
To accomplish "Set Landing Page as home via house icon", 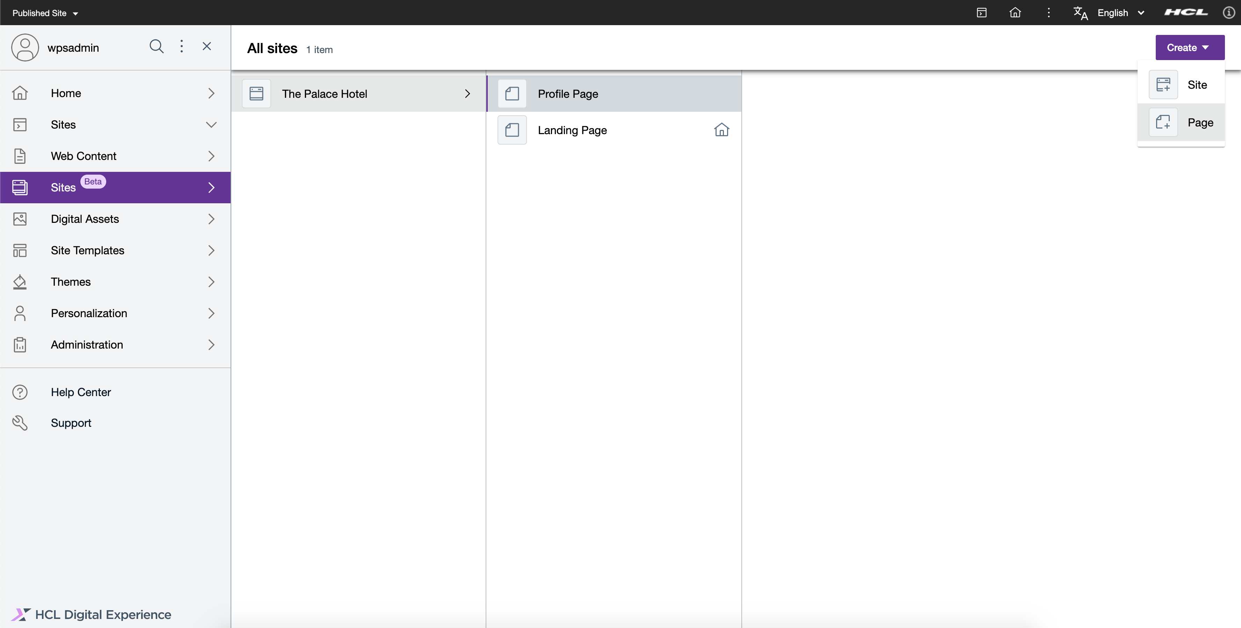I will click(x=721, y=130).
